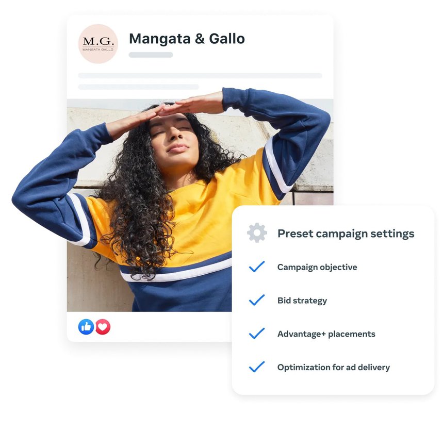443x432 pixels.
Task: Click the gear icon beside Preset campaign settings
Action: 257,232
